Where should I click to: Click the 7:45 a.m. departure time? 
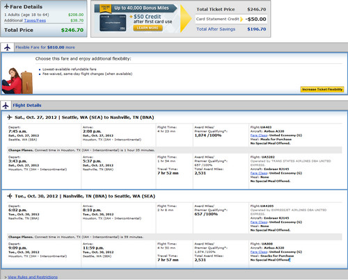pos(17,131)
